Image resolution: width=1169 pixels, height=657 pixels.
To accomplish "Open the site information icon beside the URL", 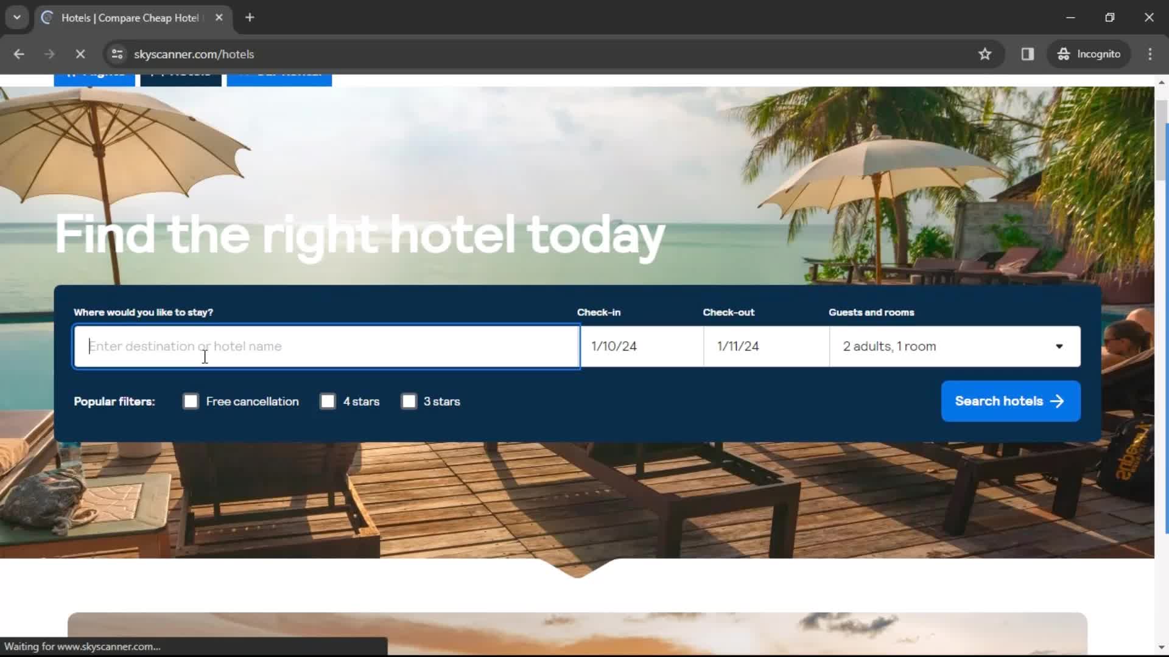I will [x=117, y=54].
